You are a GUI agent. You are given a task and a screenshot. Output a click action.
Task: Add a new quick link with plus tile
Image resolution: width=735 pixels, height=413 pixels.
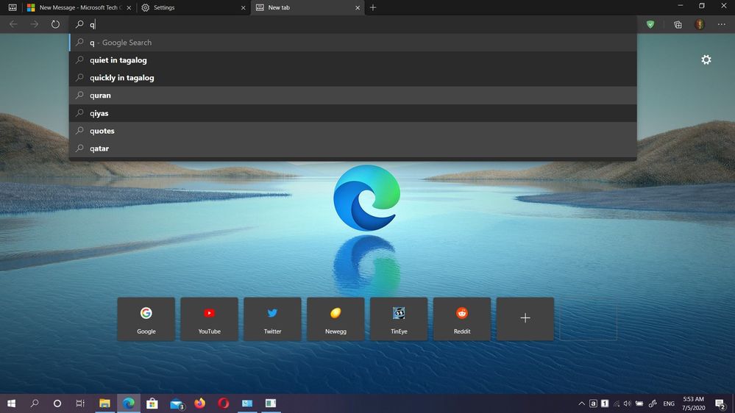(525, 319)
